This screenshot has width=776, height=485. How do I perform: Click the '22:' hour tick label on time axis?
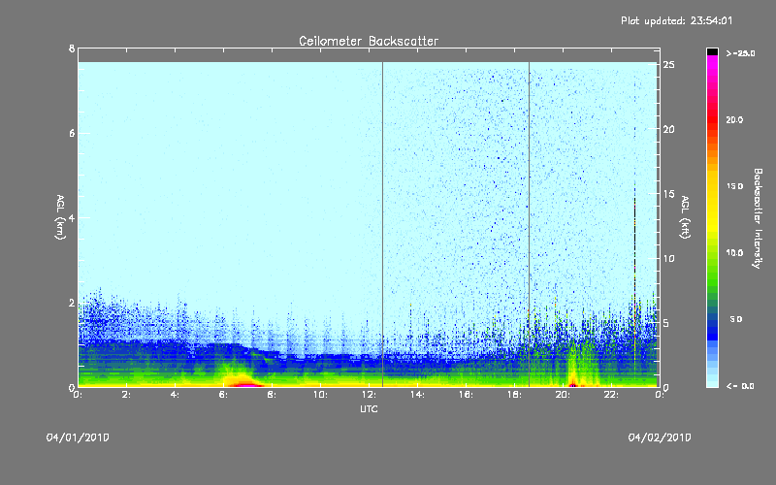pyautogui.click(x=611, y=395)
